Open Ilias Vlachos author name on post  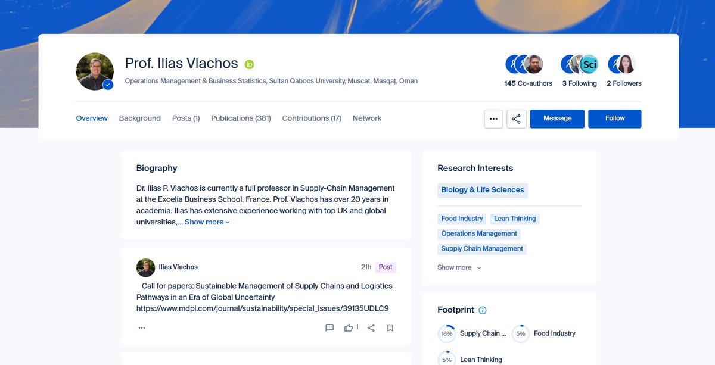[178, 267]
